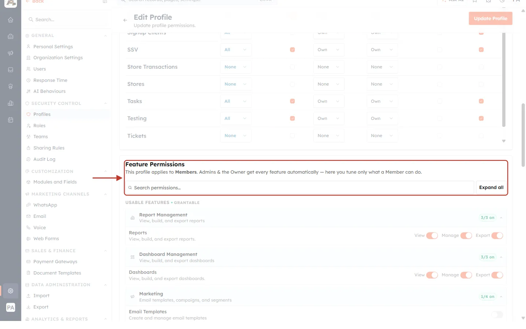Screen dimensions: 526x329
Task: Open the WhatsApp channel settings
Action: click(x=45, y=205)
